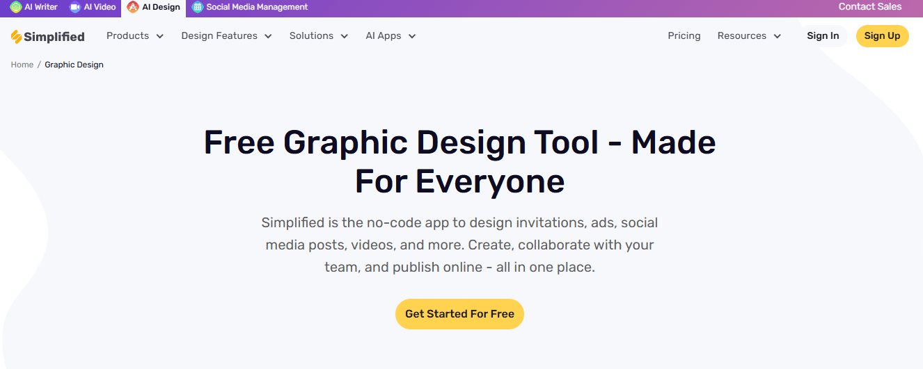Screen dimensions: 923x369
Task: Open the AI Apps menu label
Action: [384, 35]
